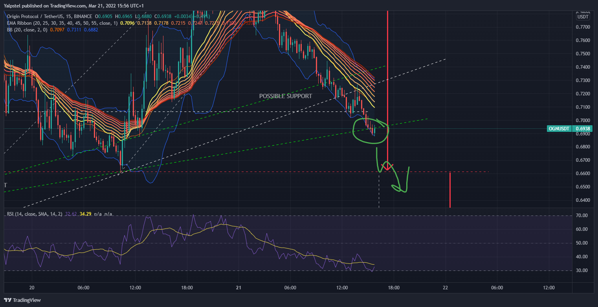Click the 0.6938 current price label
598x307 pixels.
click(x=583, y=128)
